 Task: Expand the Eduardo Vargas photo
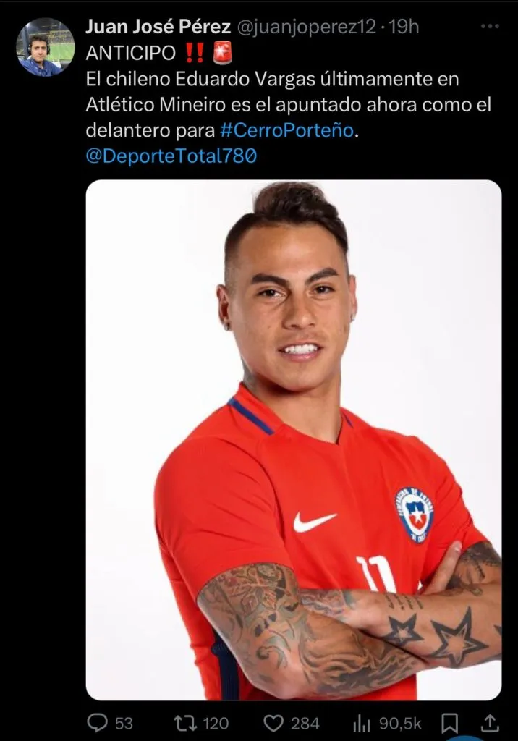click(294, 440)
